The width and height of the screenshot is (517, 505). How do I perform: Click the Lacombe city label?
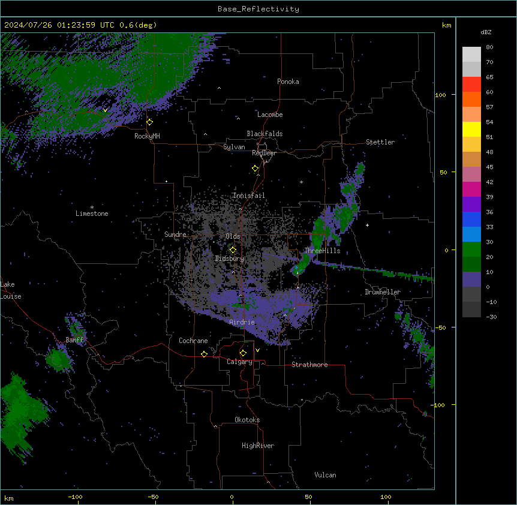(x=270, y=115)
